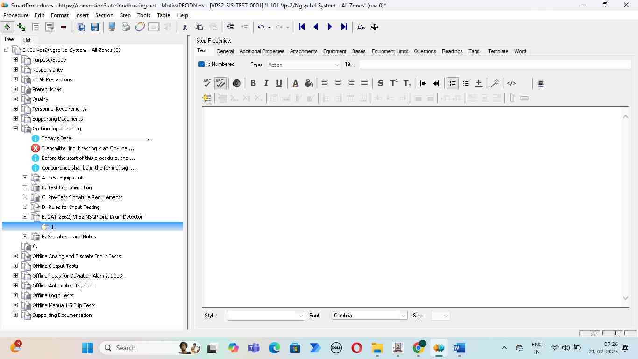The width and height of the screenshot is (638, 359).
Task: Click the Title input field
Action: pos(494,65)
